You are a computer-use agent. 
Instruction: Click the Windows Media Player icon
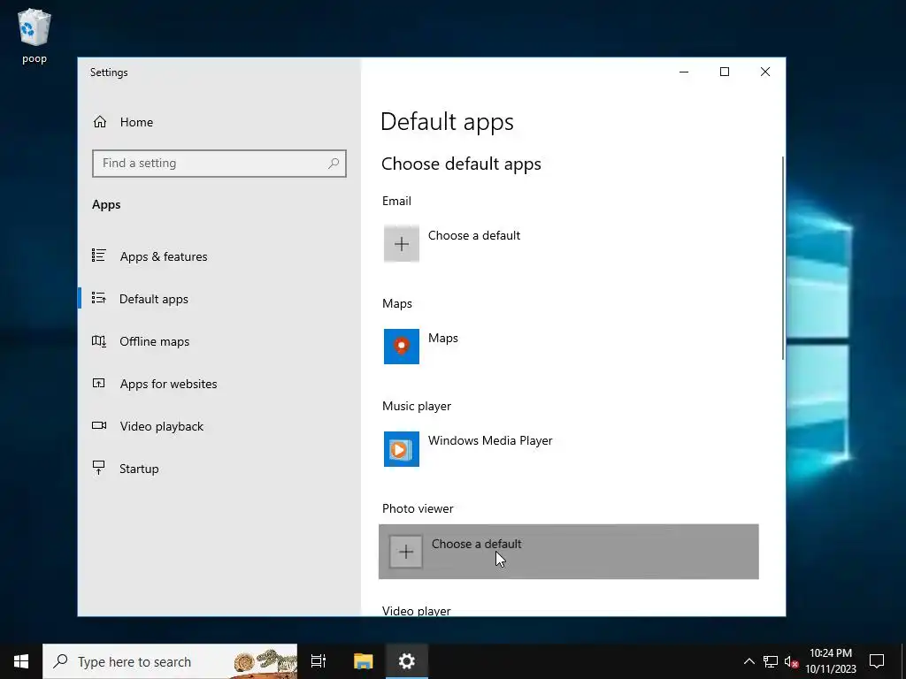click(x=402, y=448)
